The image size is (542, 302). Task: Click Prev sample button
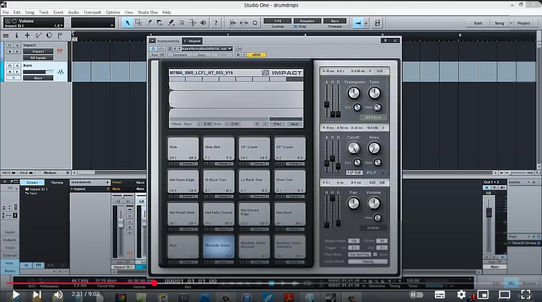277,124
